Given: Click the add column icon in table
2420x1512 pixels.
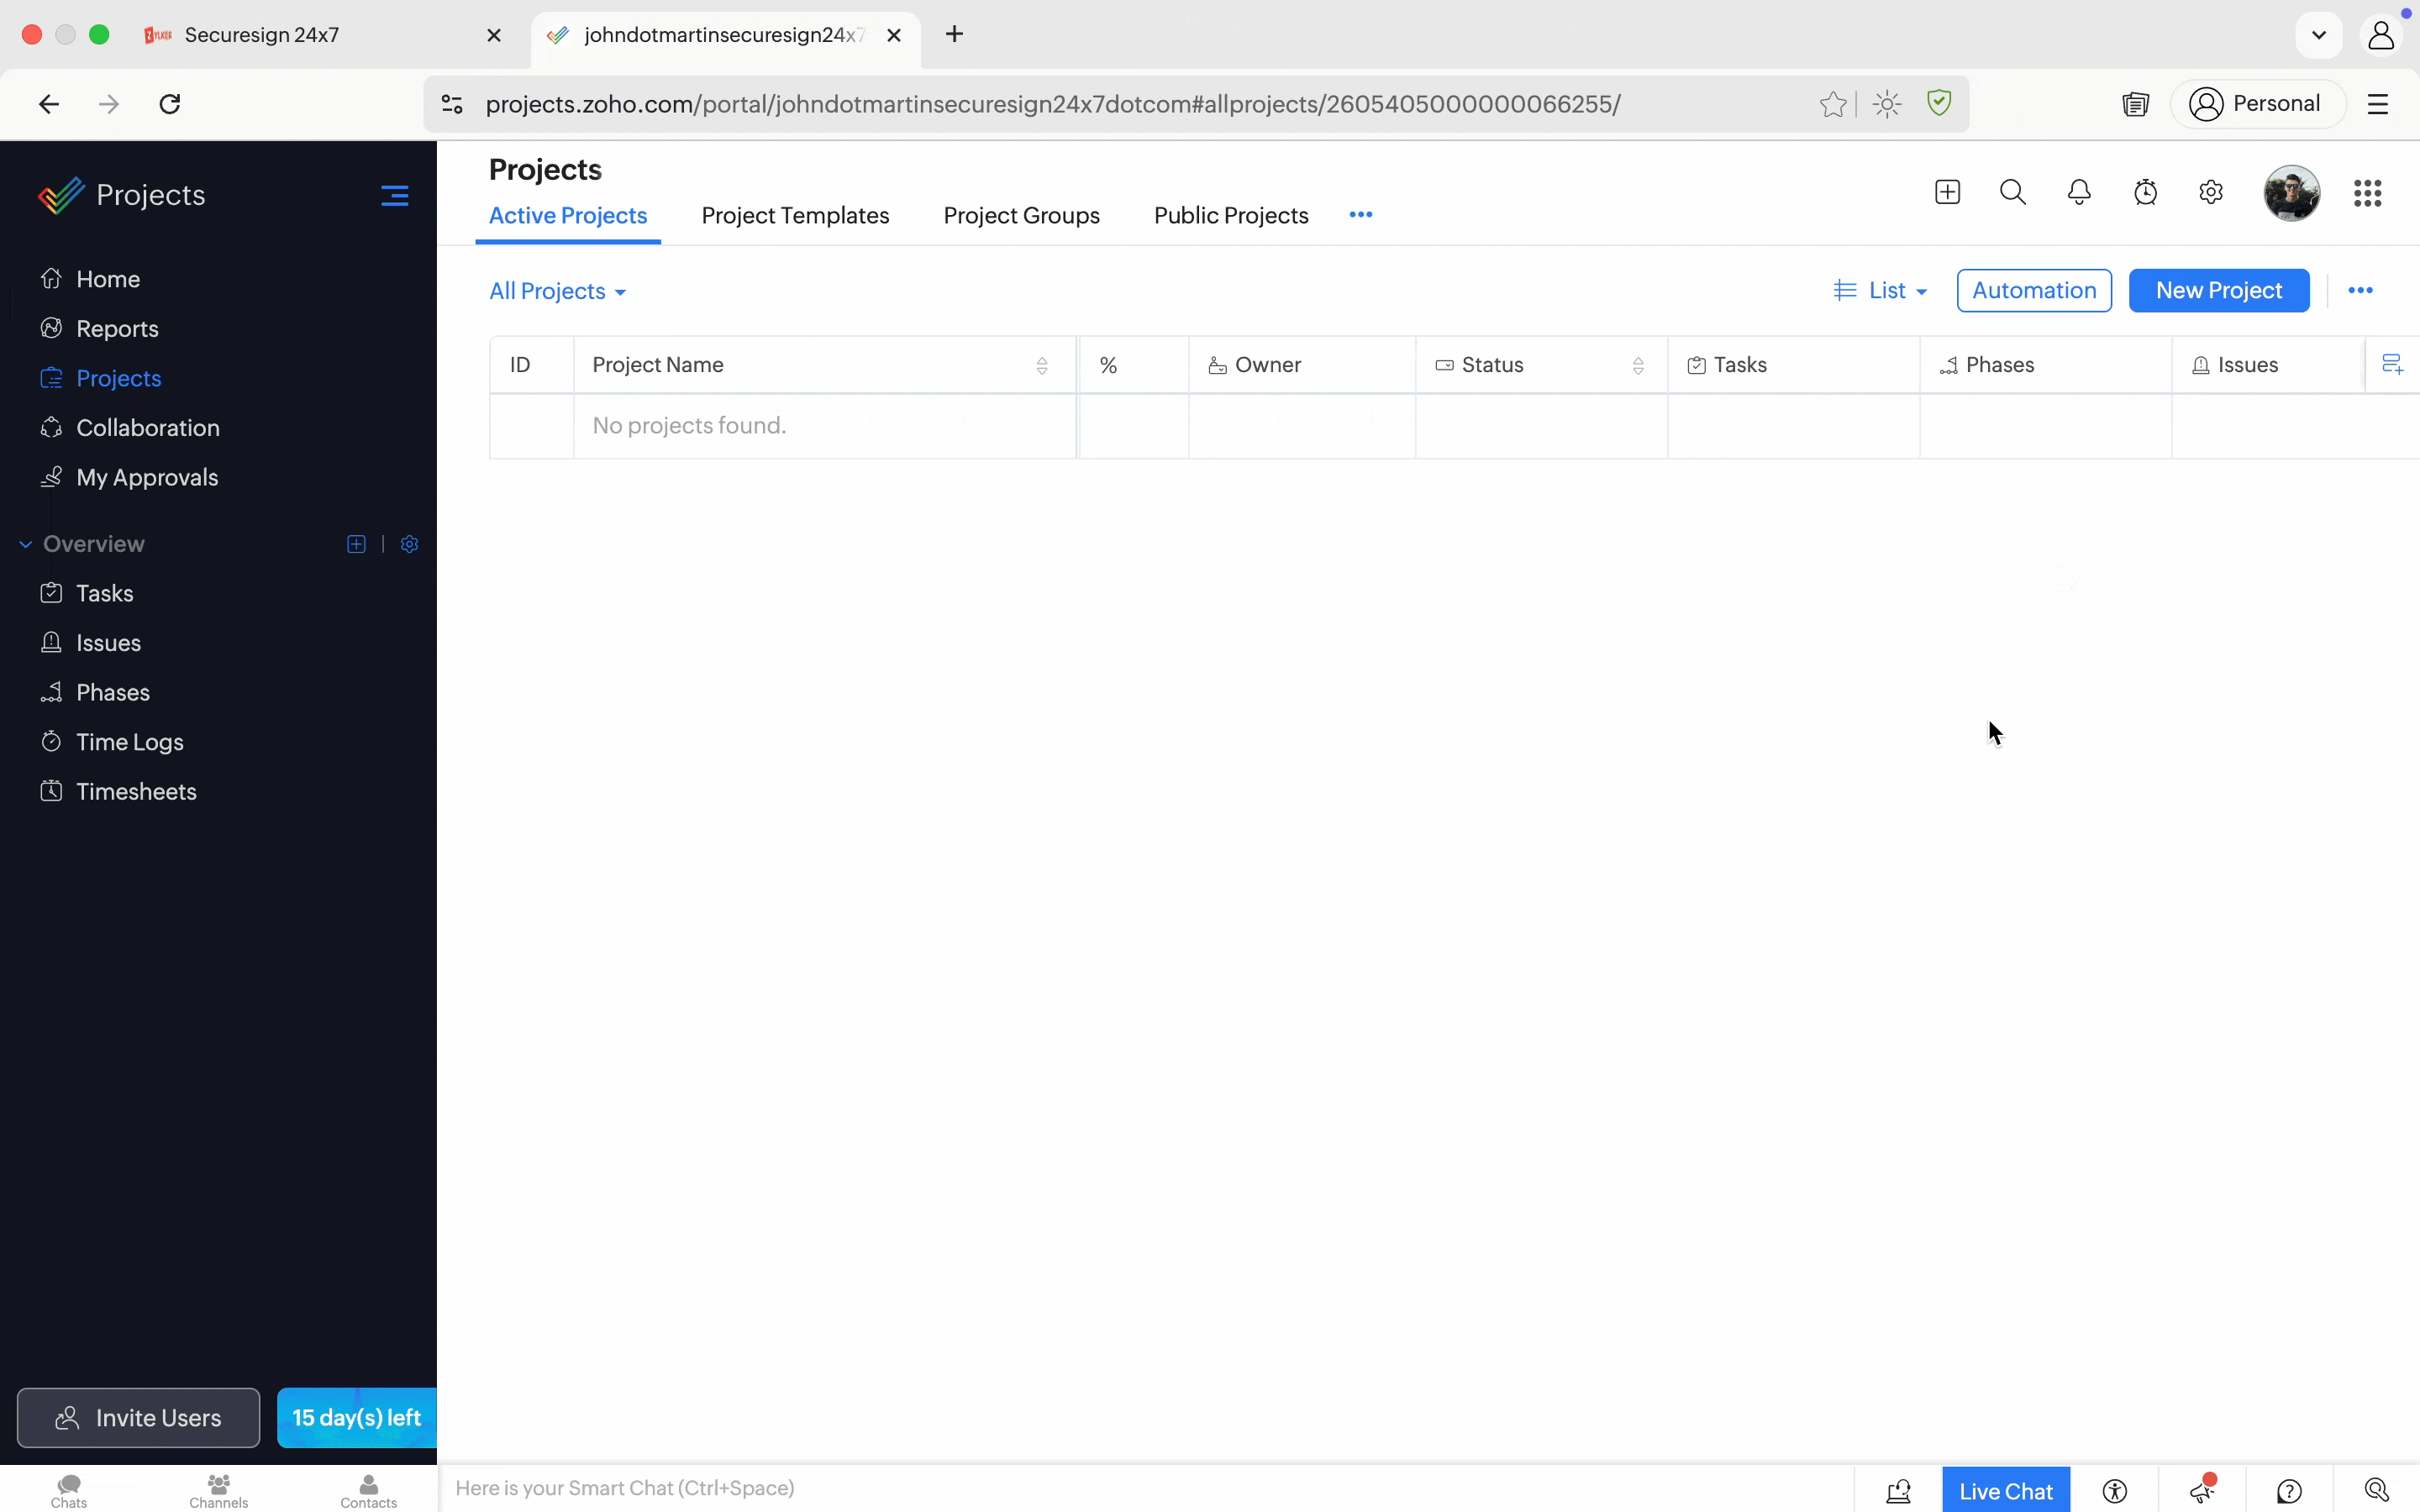Looking at the screenshot, I should click(2392, 365).
